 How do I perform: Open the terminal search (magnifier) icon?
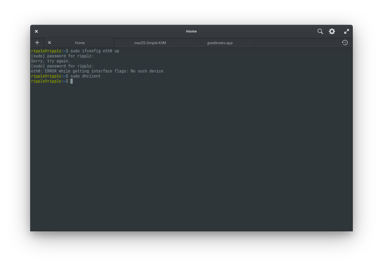(320, 31)
